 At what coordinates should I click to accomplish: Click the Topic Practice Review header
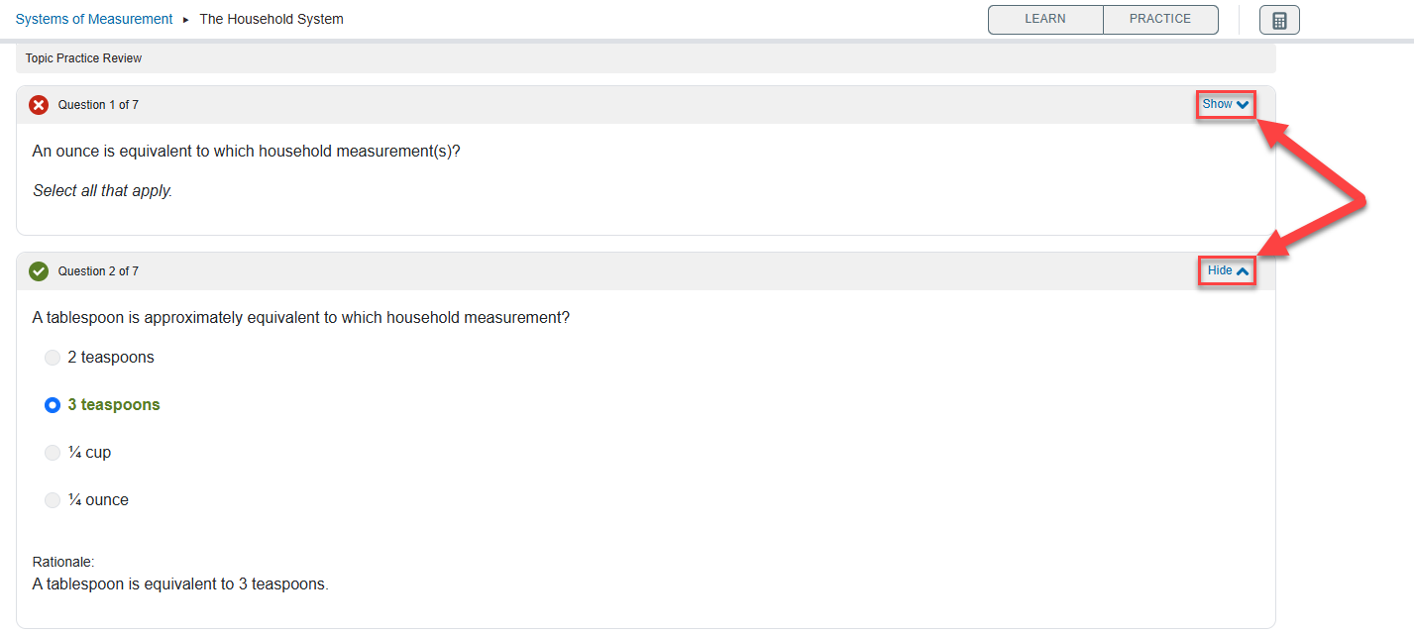click(x=83, y=58)
